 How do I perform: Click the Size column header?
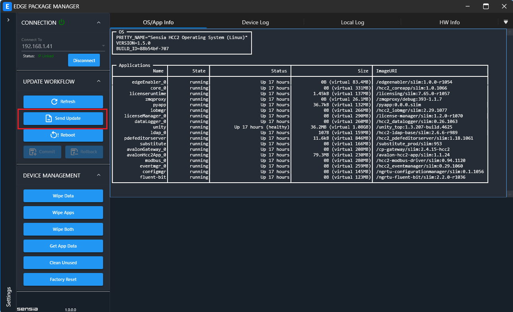pyautogui.click(x=363, y=71)
